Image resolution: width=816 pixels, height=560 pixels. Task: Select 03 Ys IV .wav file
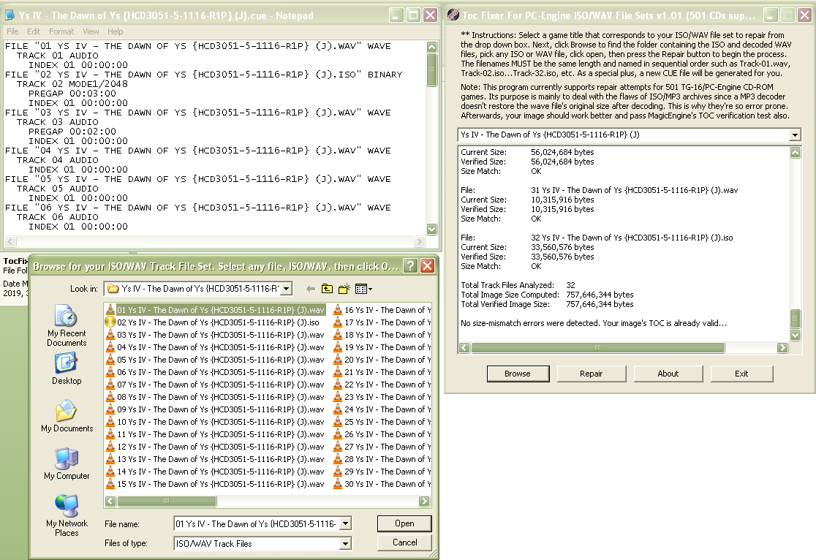pos(215,335)
